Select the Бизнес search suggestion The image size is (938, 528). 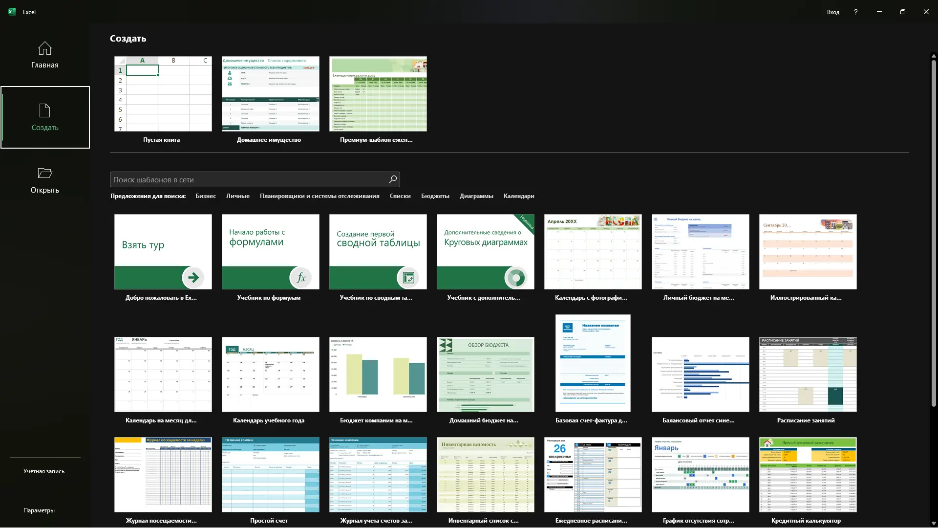(x=205, y=196)
